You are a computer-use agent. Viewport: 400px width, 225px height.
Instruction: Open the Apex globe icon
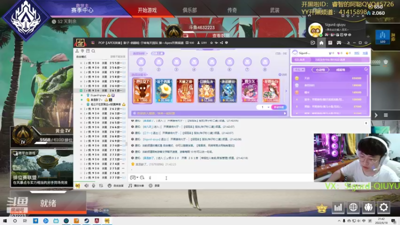[x=353, y=207]
